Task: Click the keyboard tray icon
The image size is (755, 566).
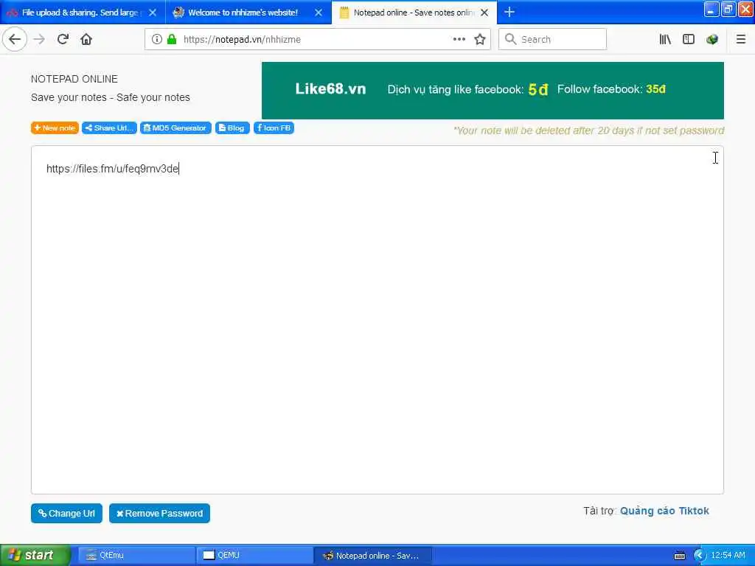Action: tap(679, 556)
